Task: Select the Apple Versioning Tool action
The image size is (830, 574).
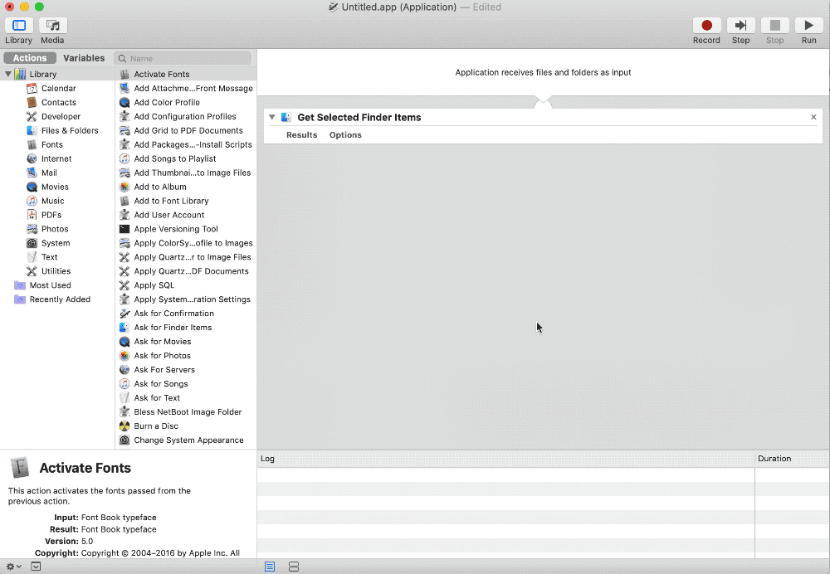Action: [x=186, y=229]
